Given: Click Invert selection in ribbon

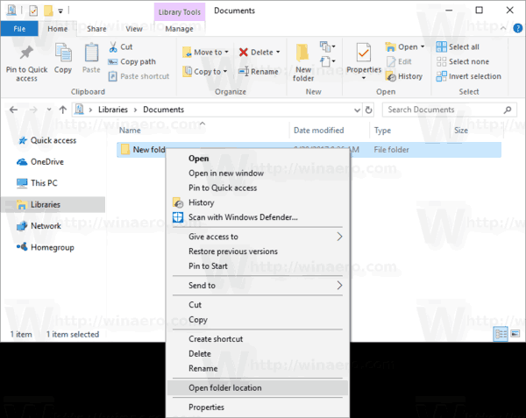Looking at the screenshot, I should click(469, 76).
